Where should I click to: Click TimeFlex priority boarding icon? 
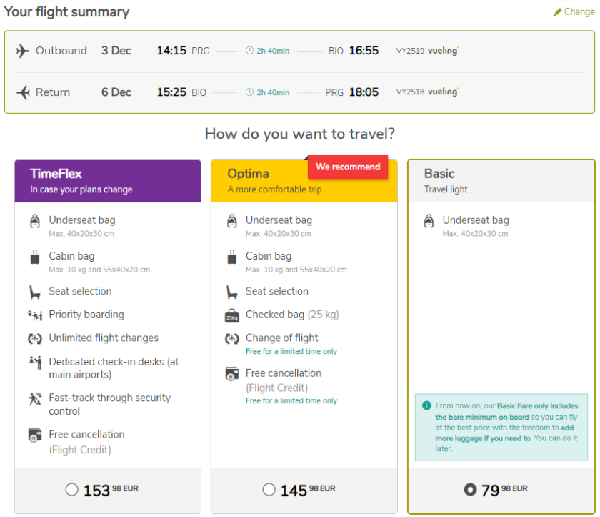tap(35, 315)
